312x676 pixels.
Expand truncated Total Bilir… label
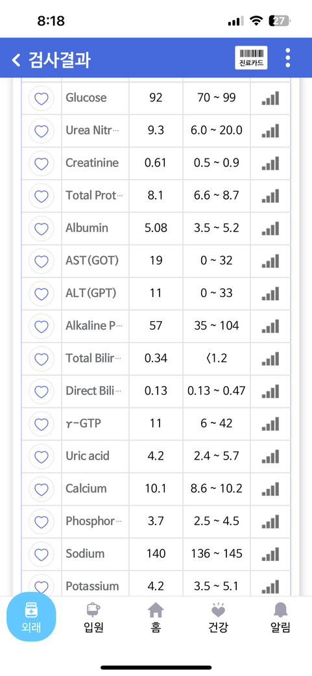pyautogui.click(x=94, y=358)
